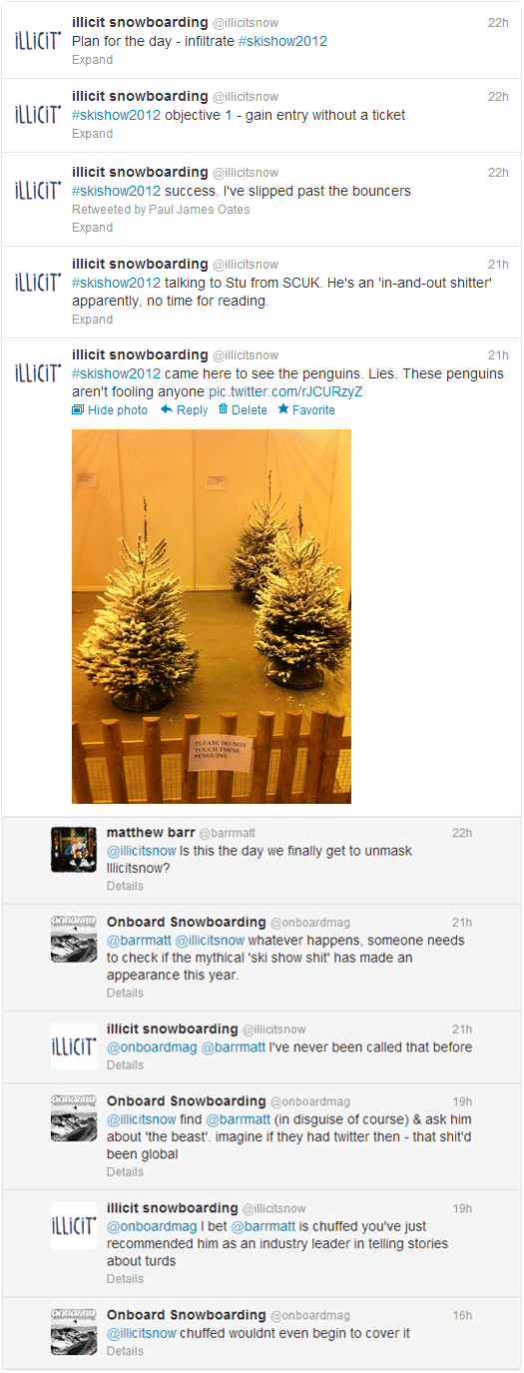Expand the tweet about Stu from SCUK

click(x=92, y=320)
